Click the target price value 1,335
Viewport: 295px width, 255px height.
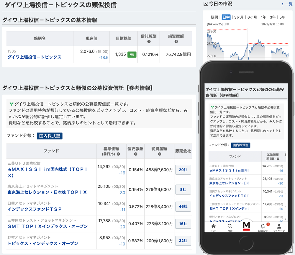pyautogui.click(x=121, y=54)
